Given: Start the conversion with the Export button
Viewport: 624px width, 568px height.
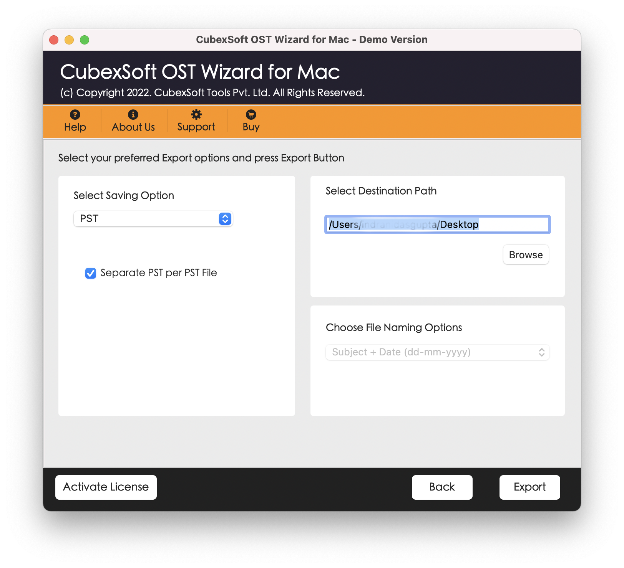Looking at the screenshot, I should (529, 487).
